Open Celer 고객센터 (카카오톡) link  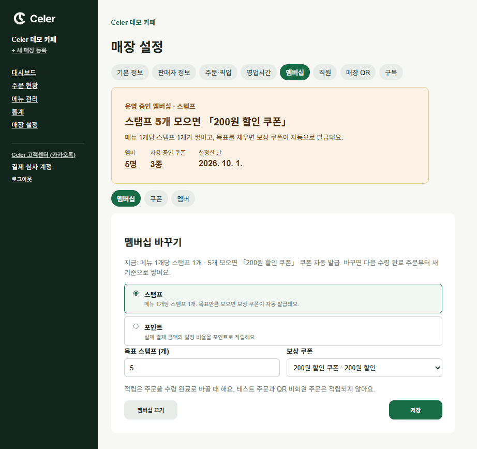coord(43,155)
